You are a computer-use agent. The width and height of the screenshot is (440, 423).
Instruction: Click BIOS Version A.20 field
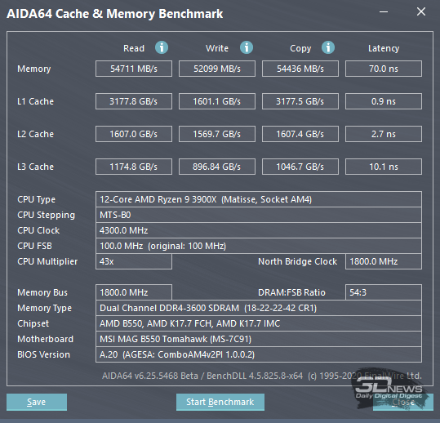coord(259,354)
